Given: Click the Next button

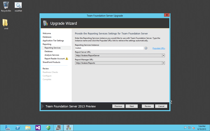Looking at the screenshot, I should point(132,106).
